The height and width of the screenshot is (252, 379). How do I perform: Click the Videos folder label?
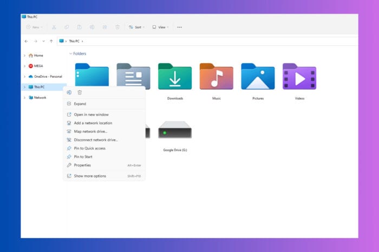coord(299,98)
